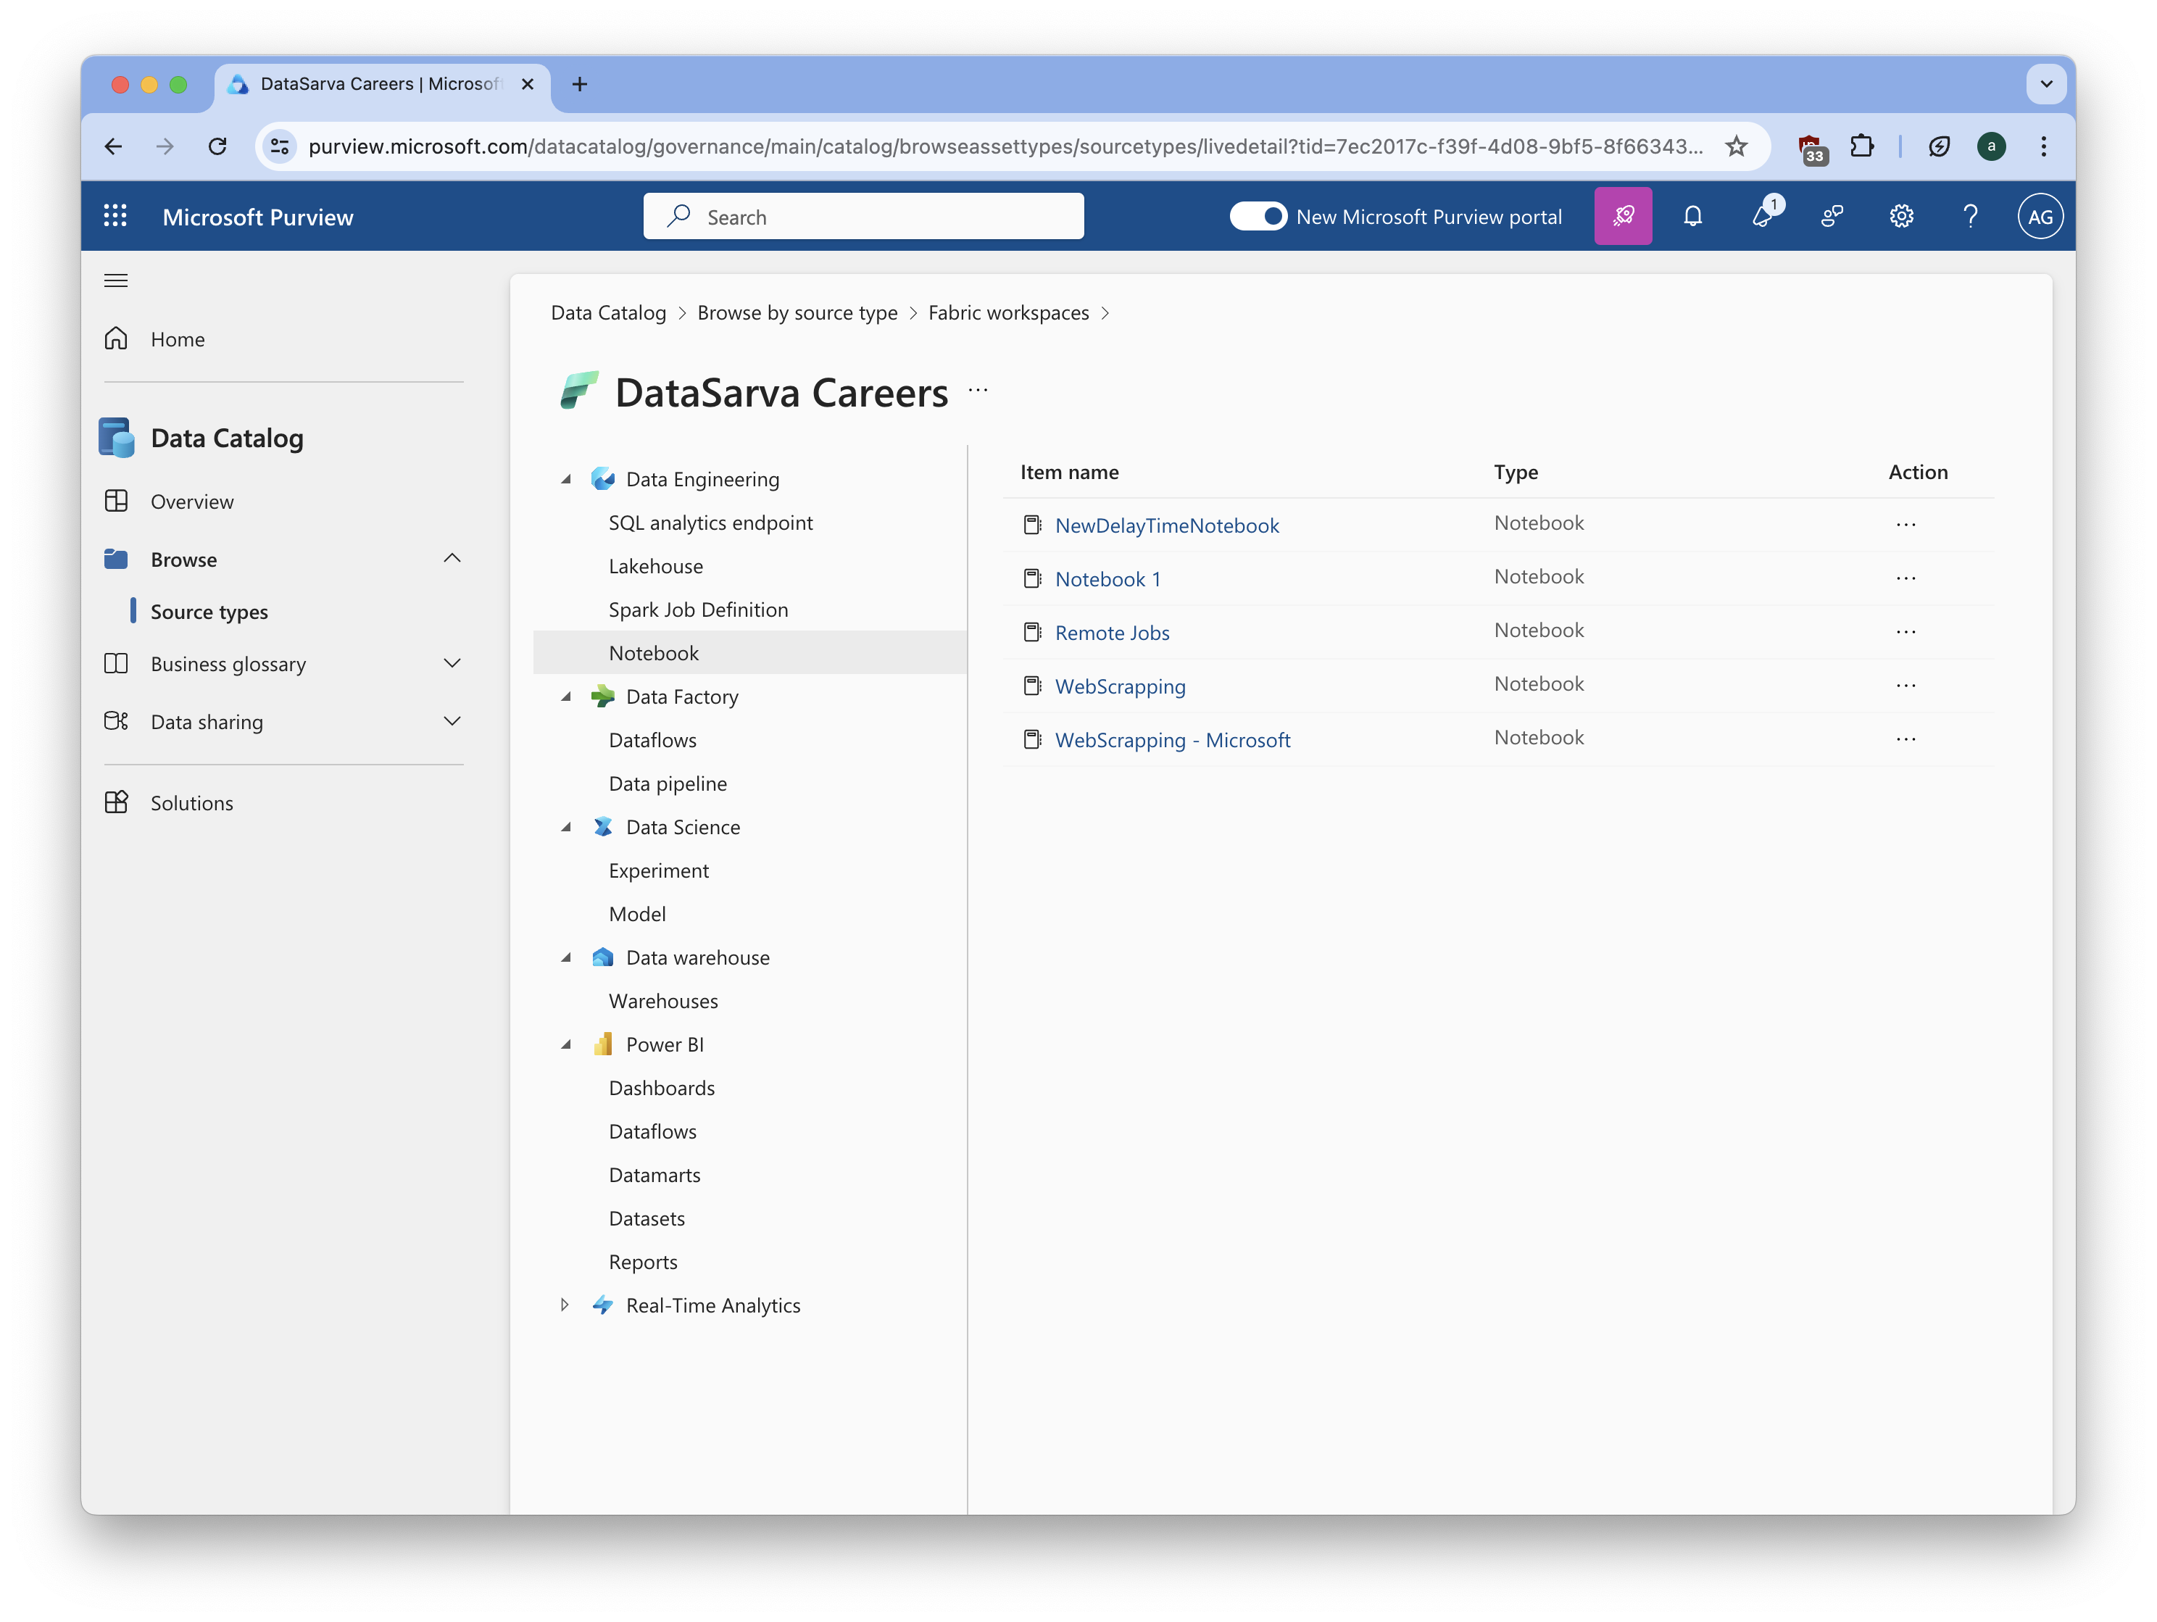Collapse the Data warehouse tree node
The image size is (2157, 1622).
565,959
